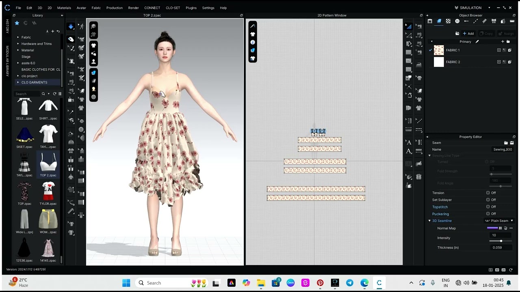
Task: Click the Library Search field
Action: [27, 94]
